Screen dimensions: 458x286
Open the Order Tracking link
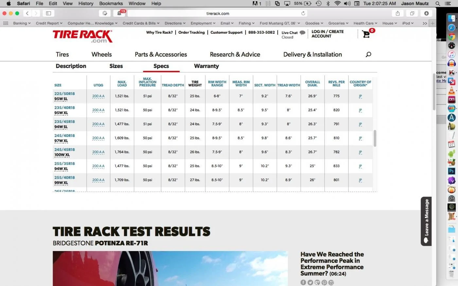(x=191, y=32)
